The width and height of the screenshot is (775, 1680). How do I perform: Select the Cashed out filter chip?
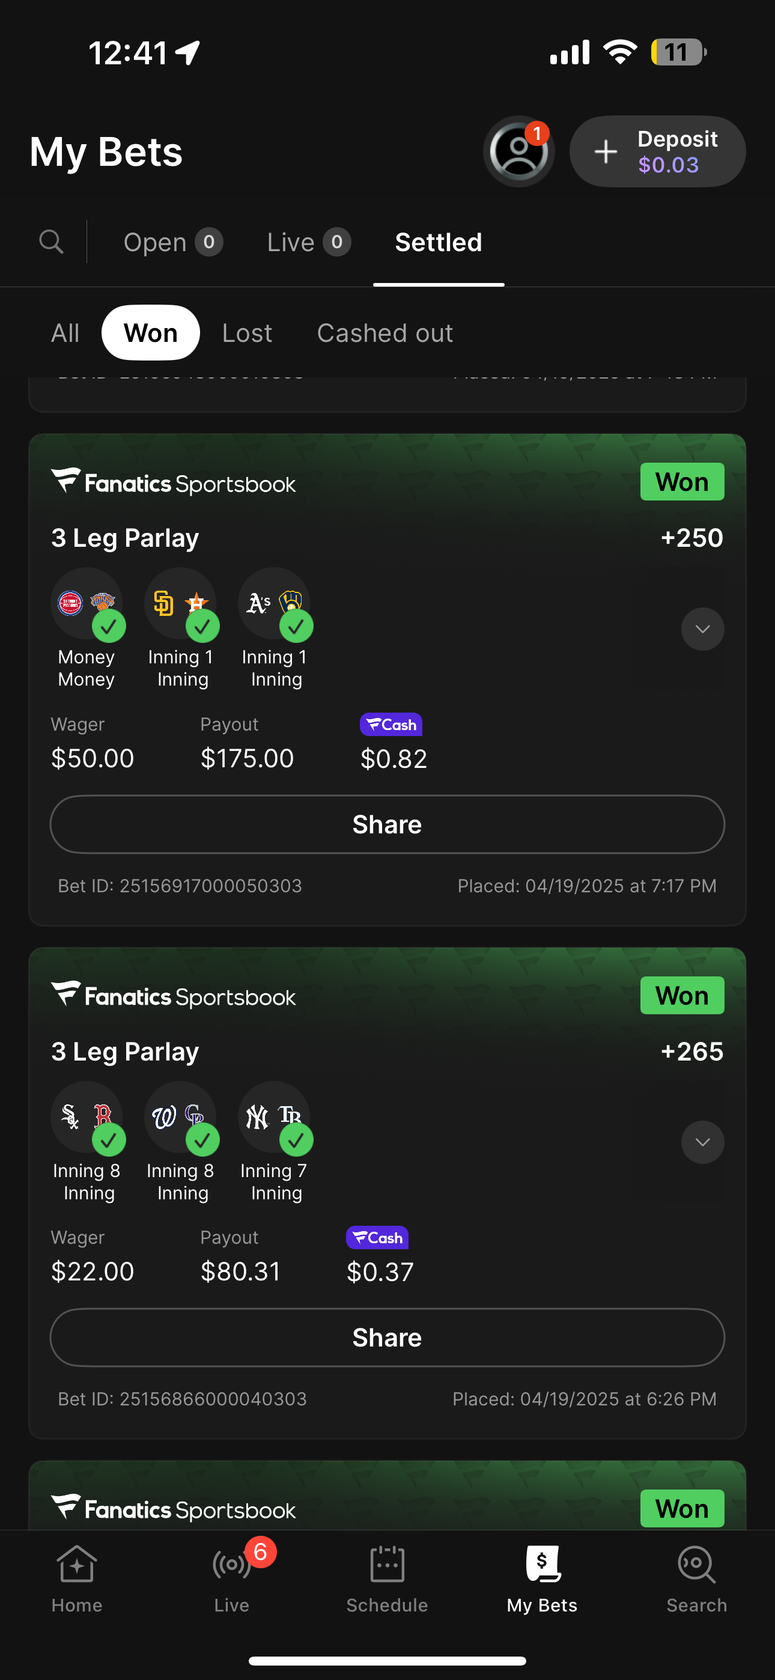[x=385, y=333]
